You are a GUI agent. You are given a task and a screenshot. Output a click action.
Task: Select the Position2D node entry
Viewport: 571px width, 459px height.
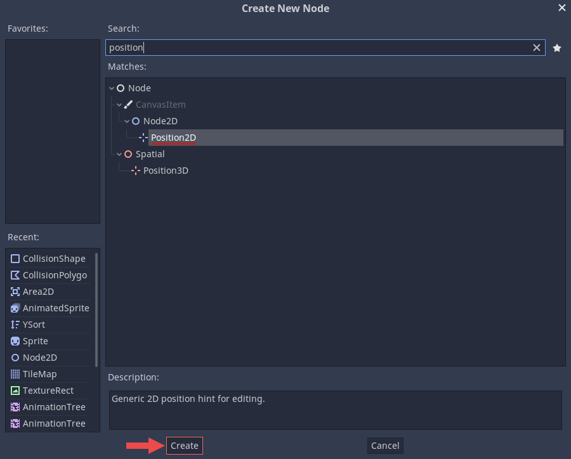[x=355, y=138]
